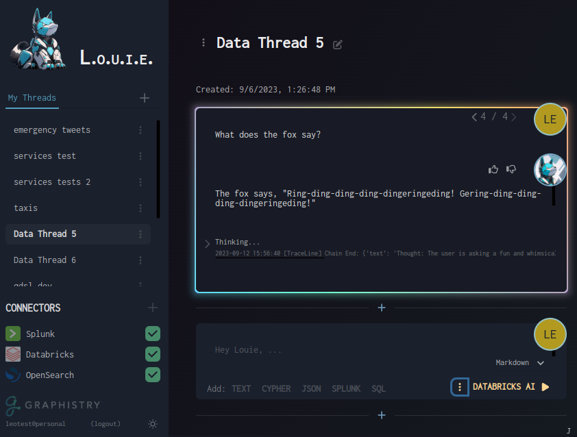
Task: Add a SQL cell
Action: coord(378,389)
